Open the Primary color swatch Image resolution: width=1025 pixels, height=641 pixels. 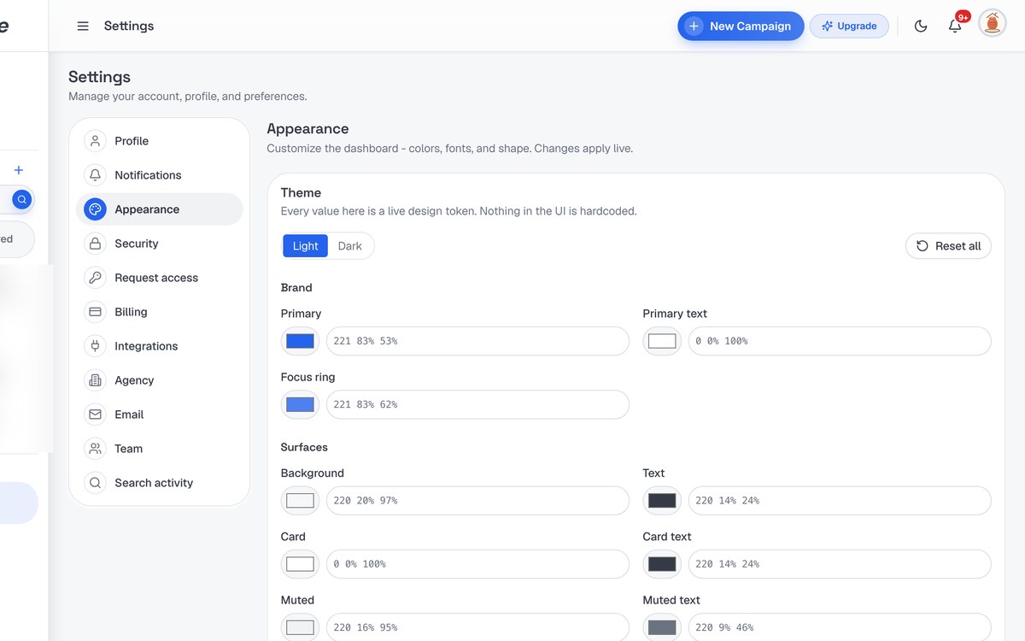pyautogui.click(x=300, y=341)
